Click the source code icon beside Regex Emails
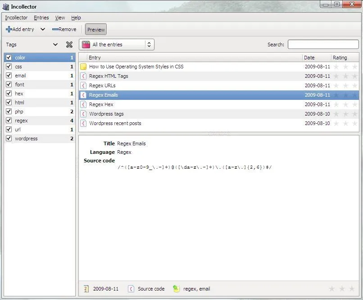The image size is (363, 300). (83, 95)
